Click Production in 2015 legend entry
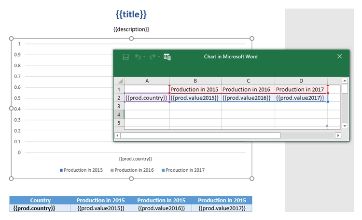Screen dimensions: 362x220 coord(81,170)
